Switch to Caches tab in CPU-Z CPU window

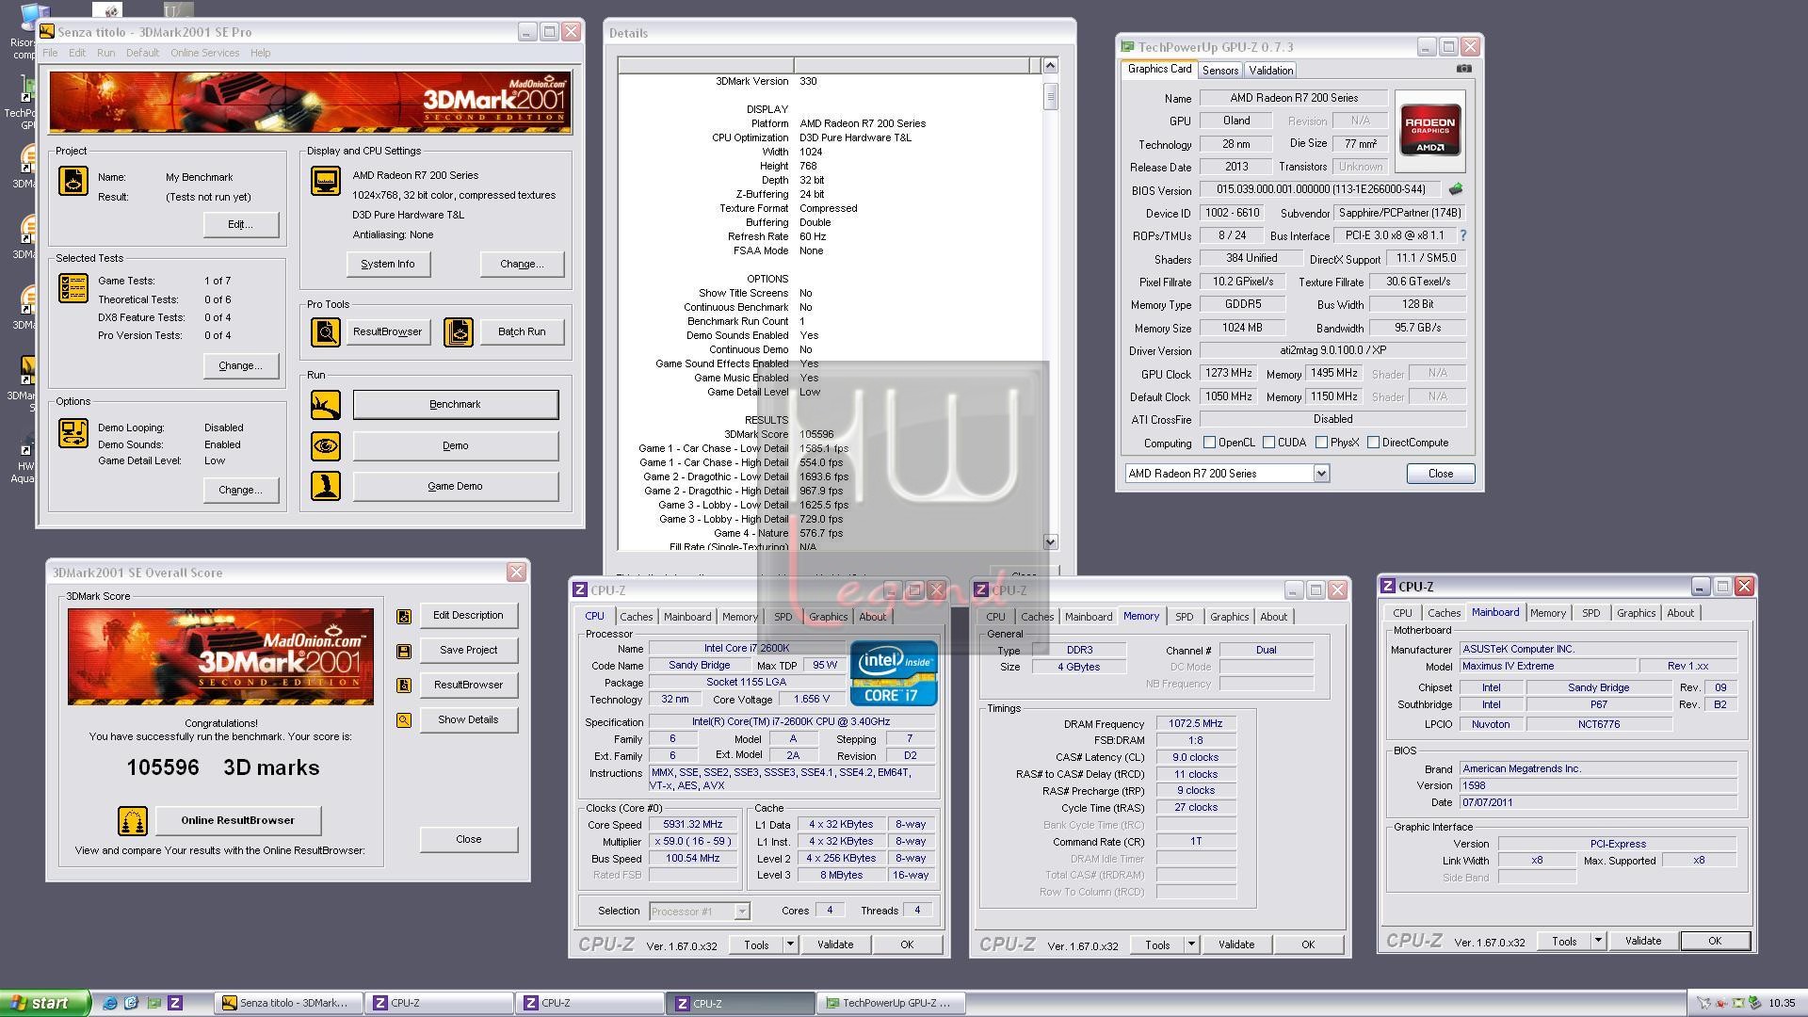pyautogui.click(x=636, y=617)
